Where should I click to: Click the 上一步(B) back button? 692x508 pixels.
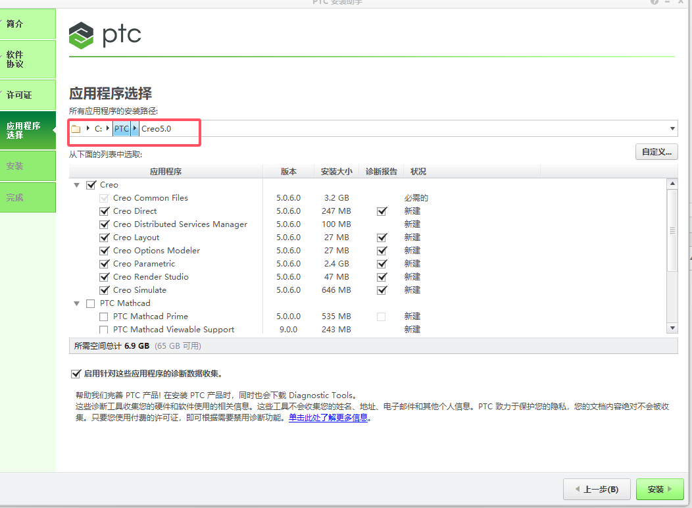tap(597, 490)
